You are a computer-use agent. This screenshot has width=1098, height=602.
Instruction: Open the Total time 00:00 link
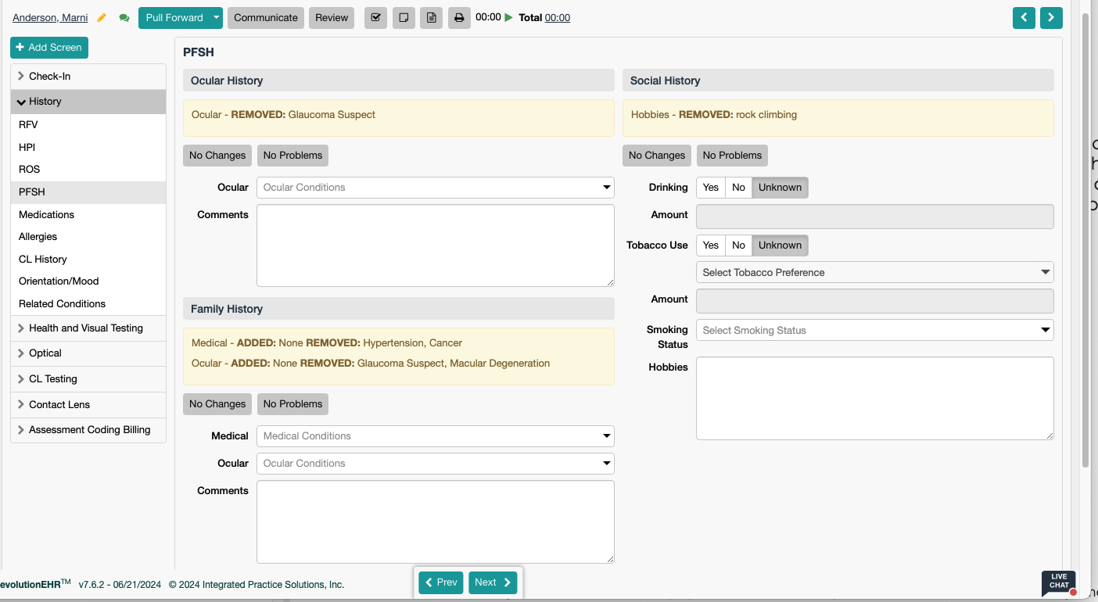pos(558,18)
